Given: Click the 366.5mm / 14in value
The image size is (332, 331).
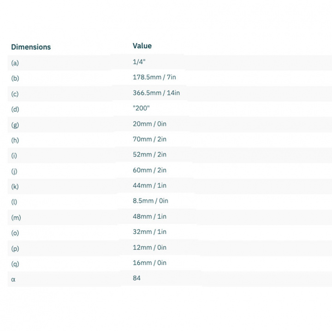Looking at the screenshot, I should [156, 93].
